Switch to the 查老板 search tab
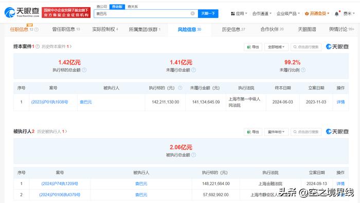The width and height of the screenshot is (360, 203). [x=117, y=7]
